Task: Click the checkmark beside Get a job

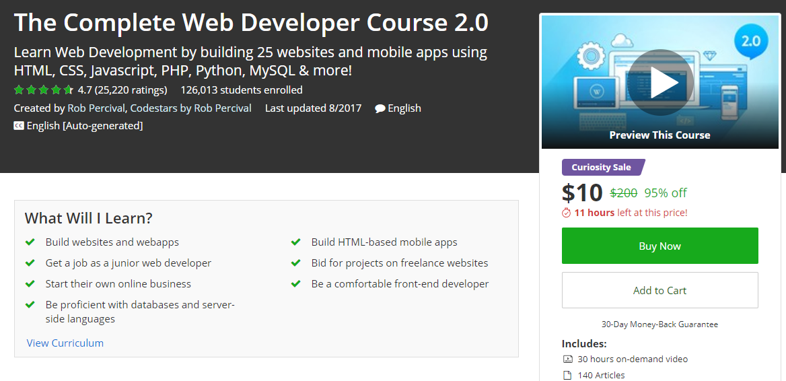Action: (x=30, y=263)
